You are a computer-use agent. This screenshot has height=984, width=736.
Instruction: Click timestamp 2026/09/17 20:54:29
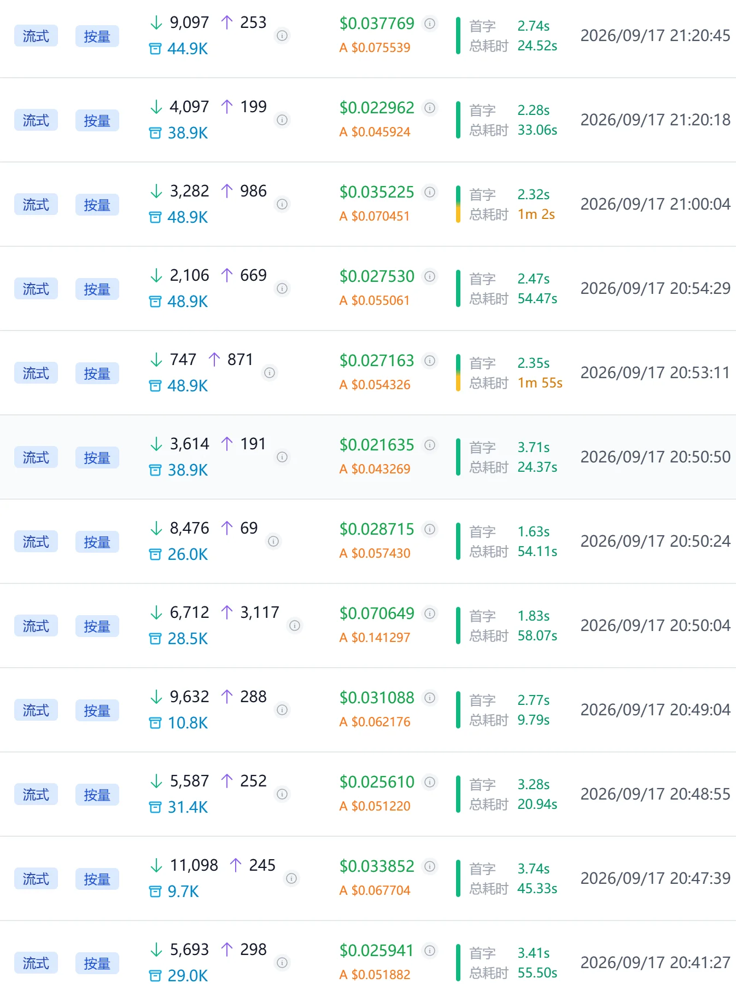click(x=655, y=288)
